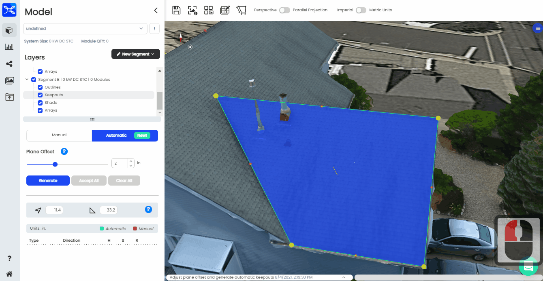This screenshot has height=281, width=543.
Task: Click the 'System Size: 0 kW DC STC' text
Action: 49,41
